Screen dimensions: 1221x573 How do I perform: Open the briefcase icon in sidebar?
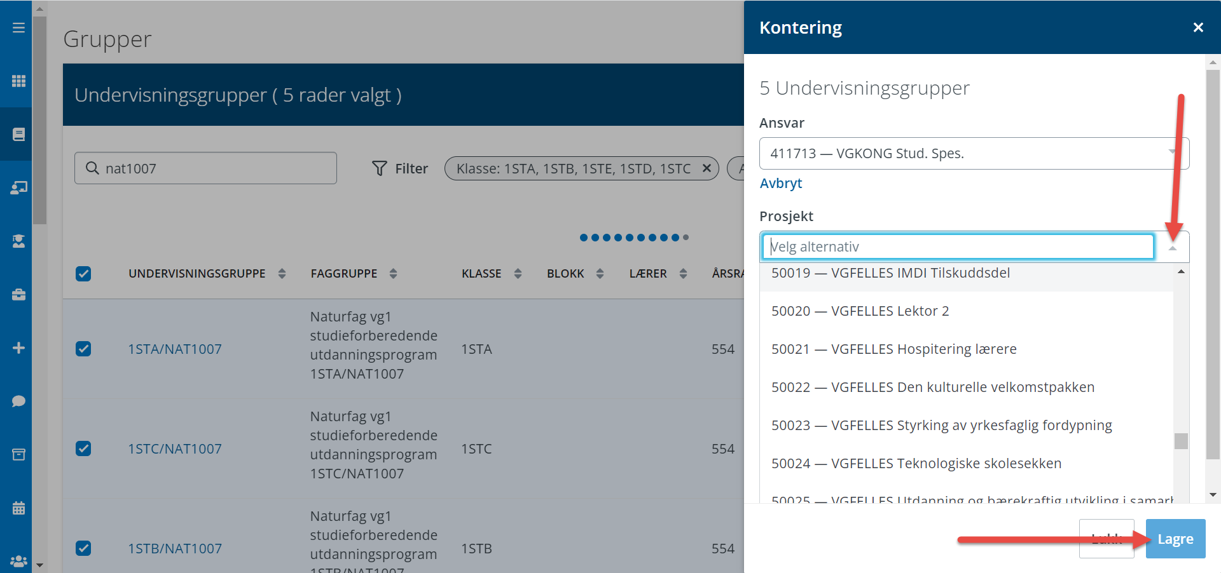tap(18, 294)
